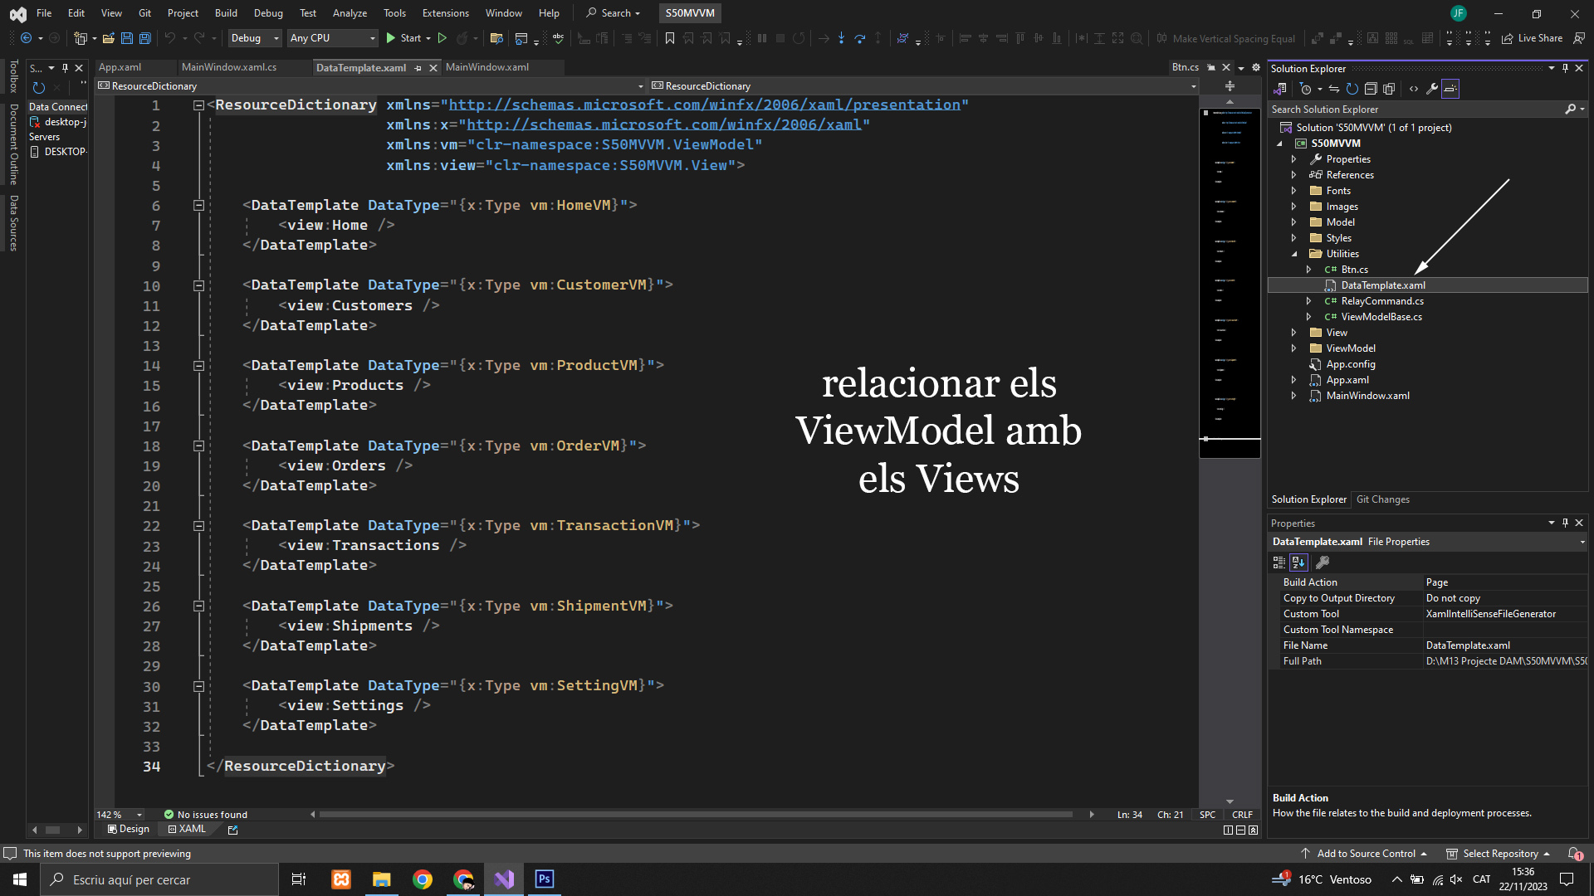Click Refresh icon in Solution Explorer toolbar
Image resolution: width=1594 pixels, height=896 pixels.
tap(1352, 89)
